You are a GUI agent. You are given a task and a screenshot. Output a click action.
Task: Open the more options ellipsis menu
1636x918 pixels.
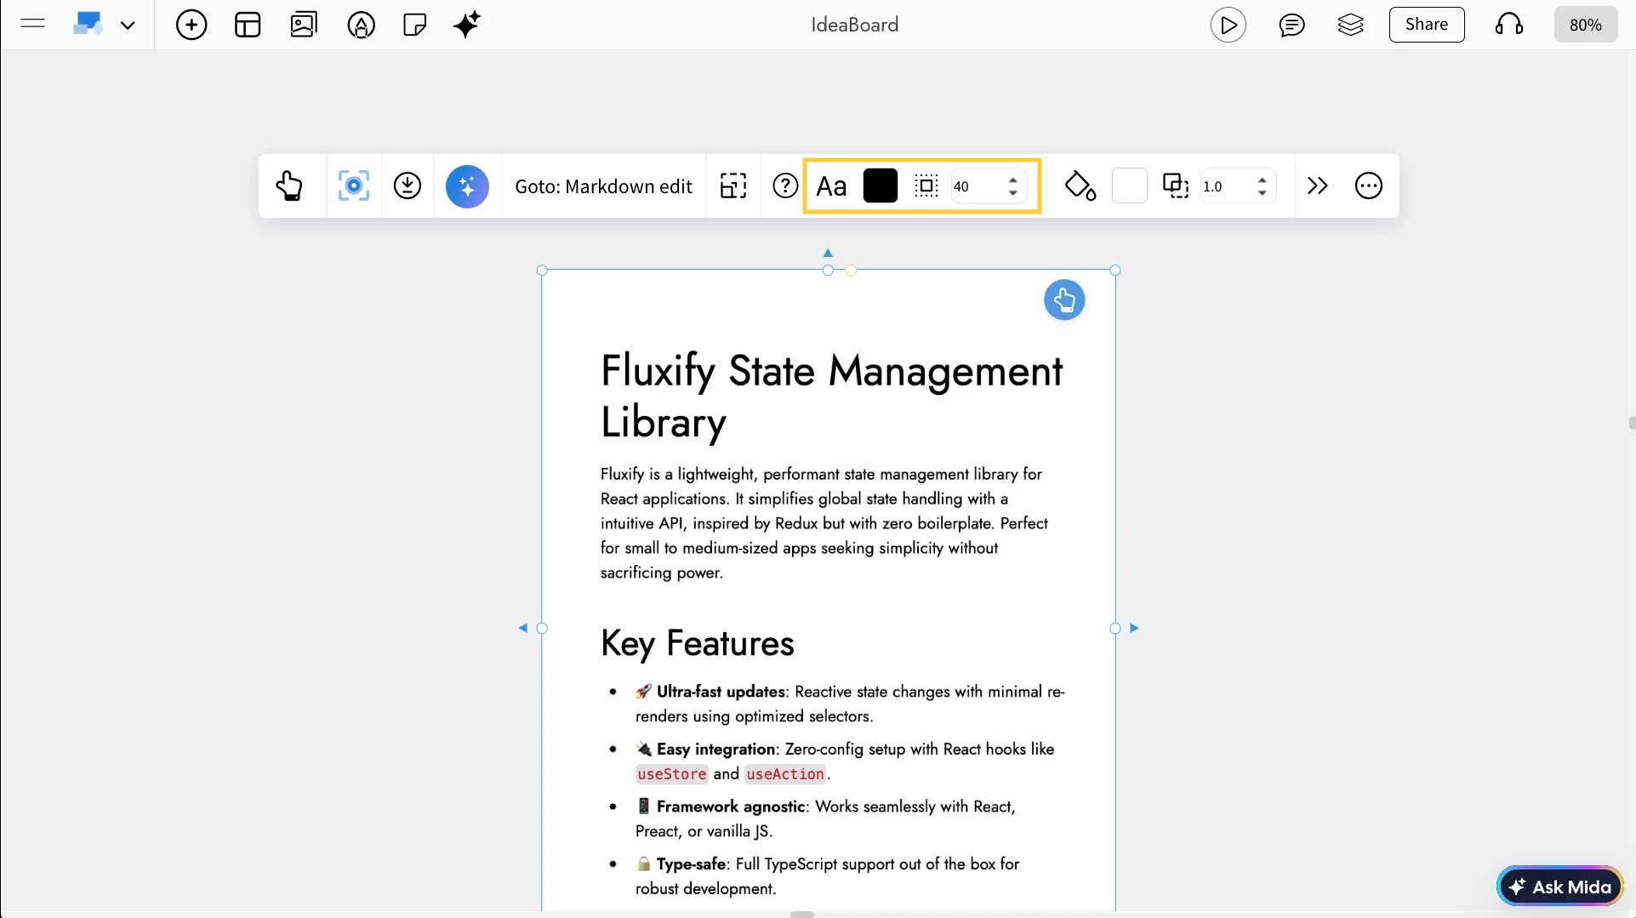pyautogui.click(x=1368, y=185)
